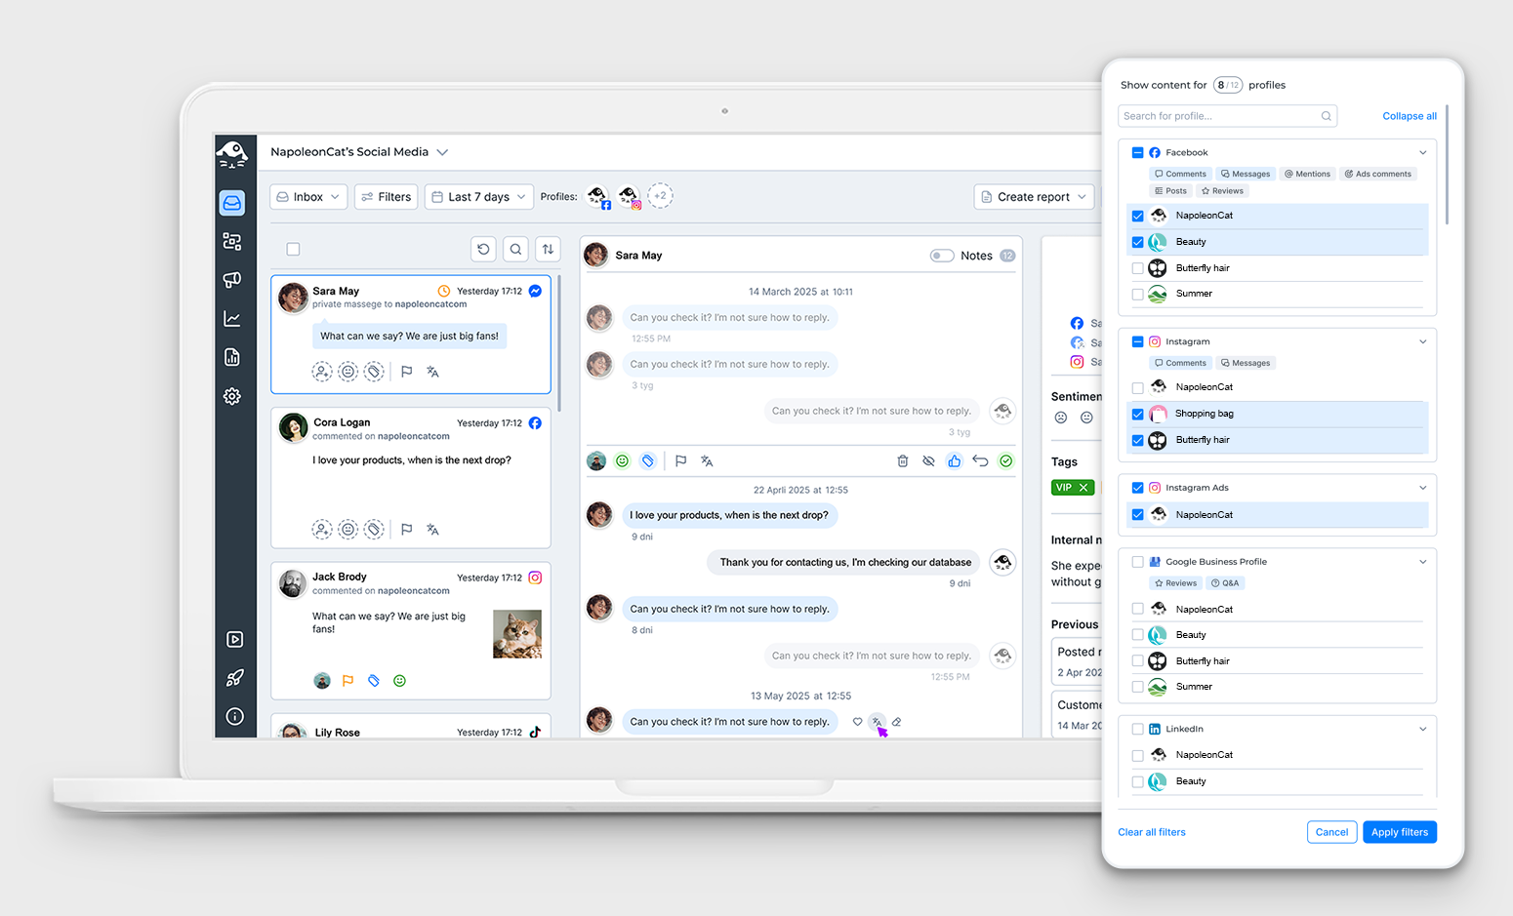
Task: Check Butterfly hair under Facebook
Action: point(1138,268)
